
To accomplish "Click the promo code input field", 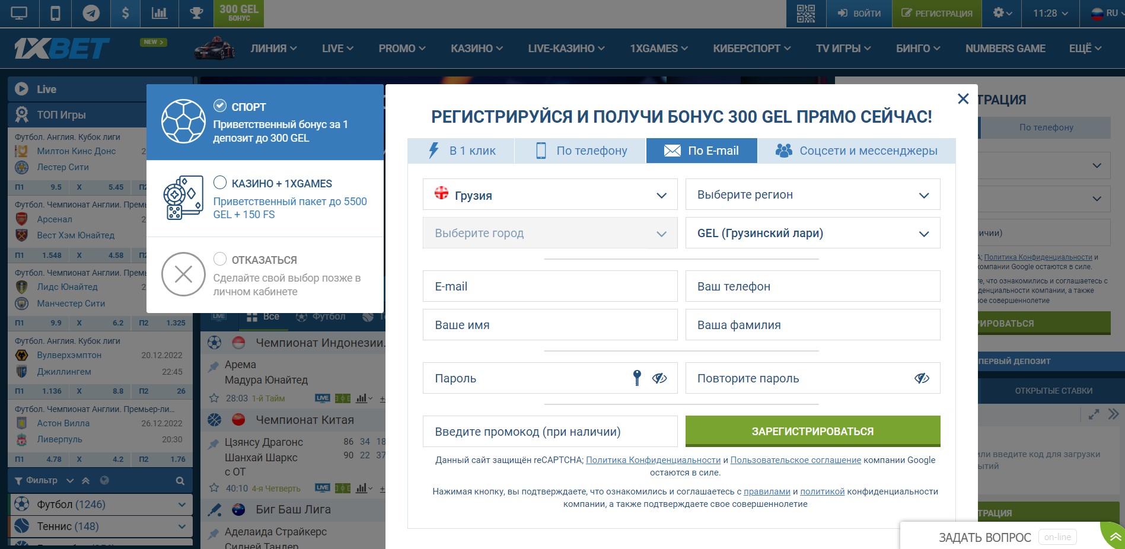I will click(x=550, y=431).
